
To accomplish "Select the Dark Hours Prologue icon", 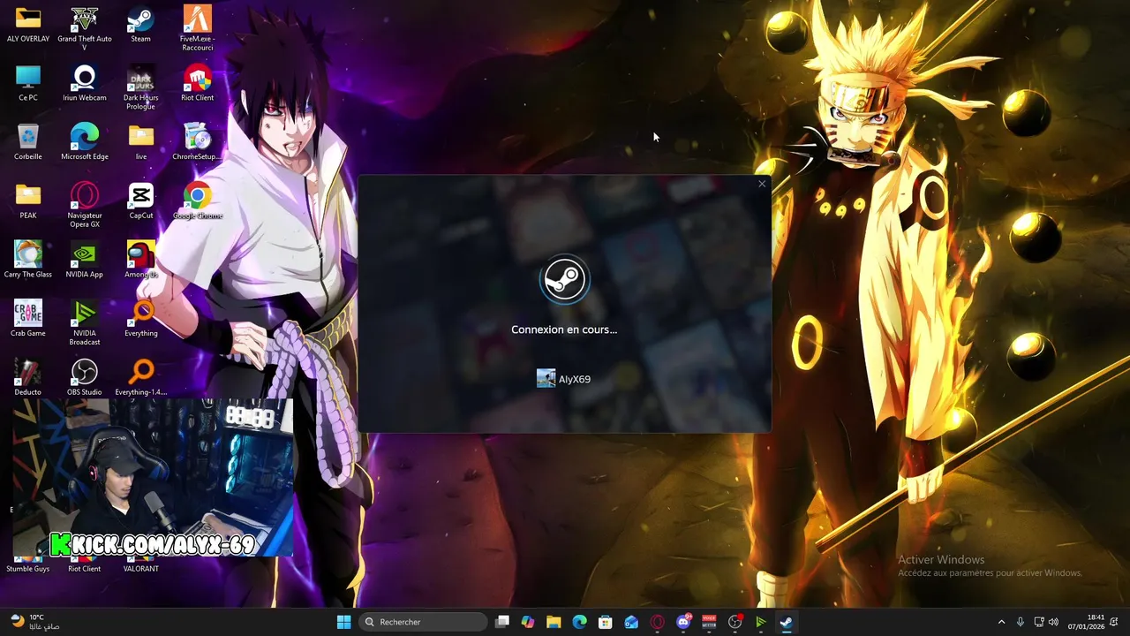I will point(140,87).
